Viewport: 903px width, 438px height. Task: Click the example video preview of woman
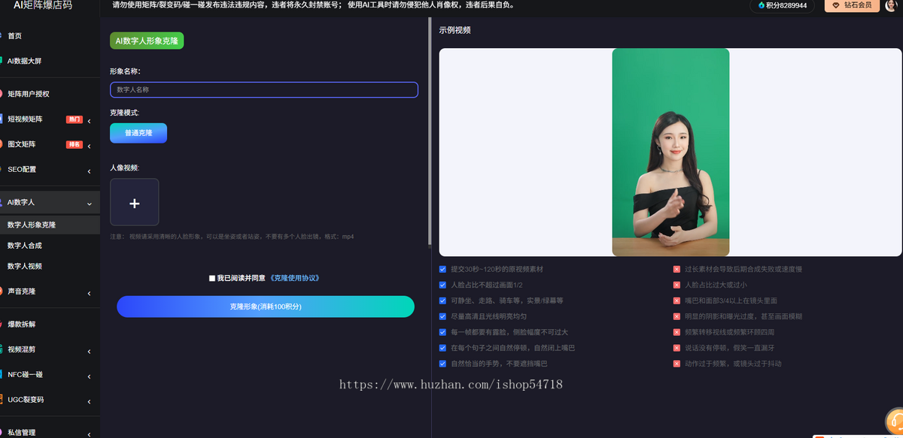click(x=670, y=153)
